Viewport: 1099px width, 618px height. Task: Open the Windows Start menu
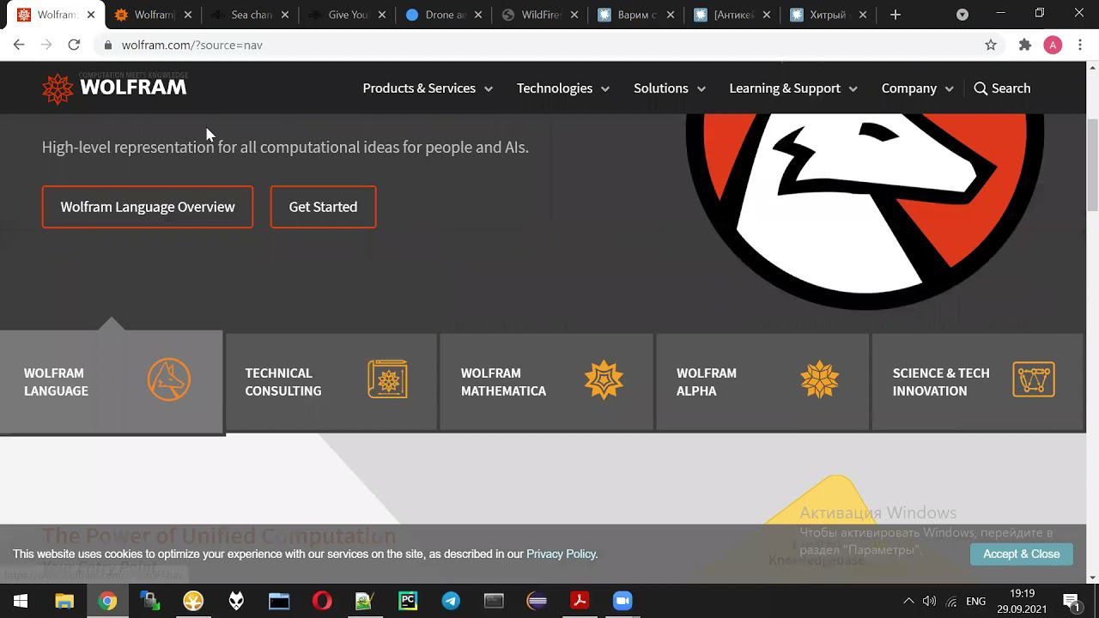pos(21,601)
